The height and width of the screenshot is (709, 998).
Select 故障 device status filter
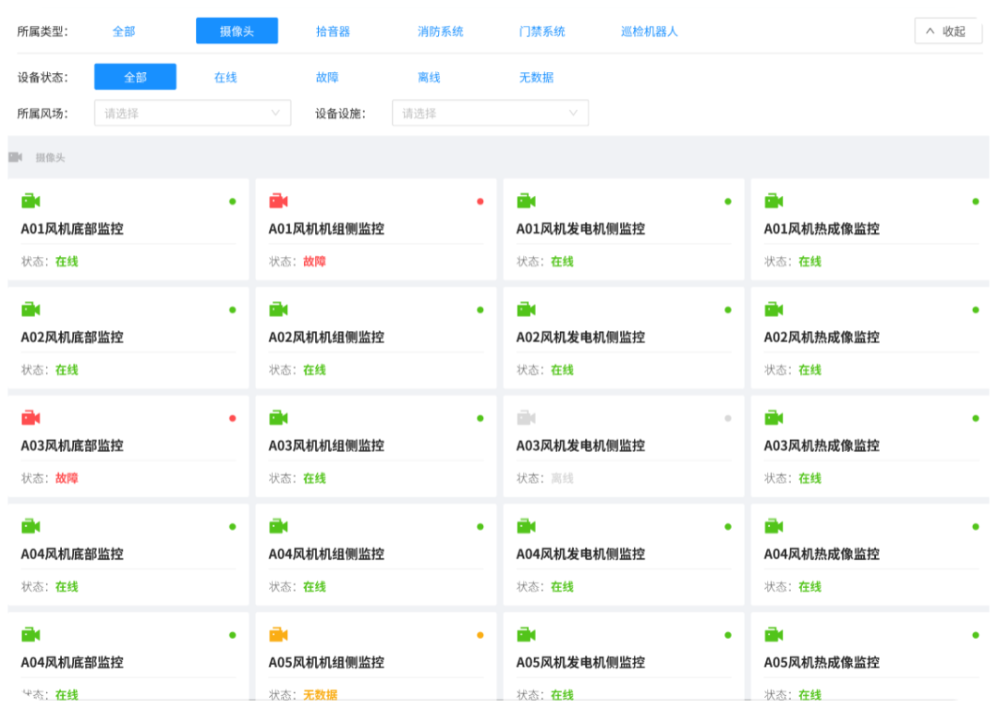[x=327, y=78]
